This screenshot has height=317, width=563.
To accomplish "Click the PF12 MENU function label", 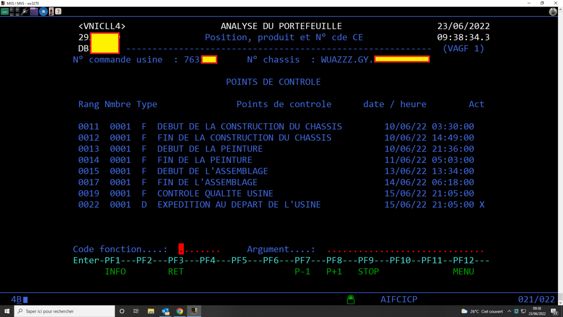I will point(464,272).
